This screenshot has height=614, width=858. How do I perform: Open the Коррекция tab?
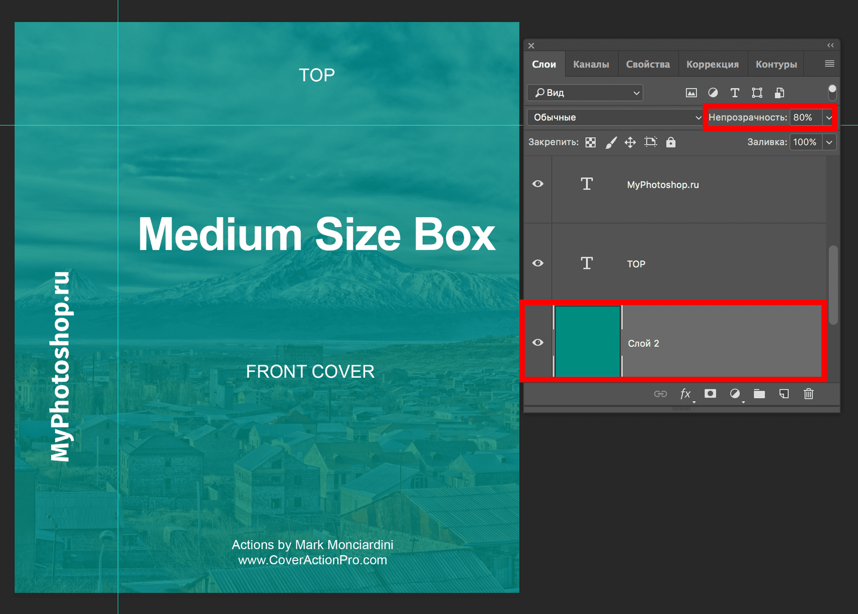click(712, 64)
